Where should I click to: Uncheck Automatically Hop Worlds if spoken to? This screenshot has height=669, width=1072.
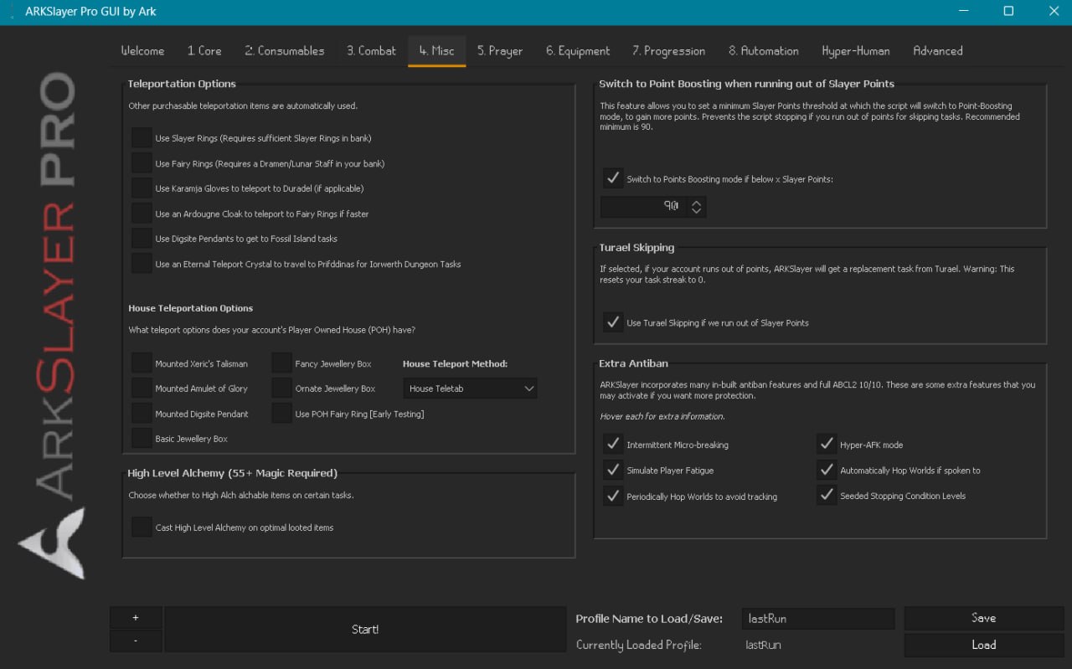click(x=827, y=471)
